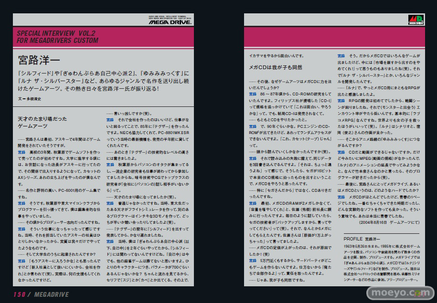Select the 天才のたまり場だった section heading
437x303 pixels.
tap(42, 118)
